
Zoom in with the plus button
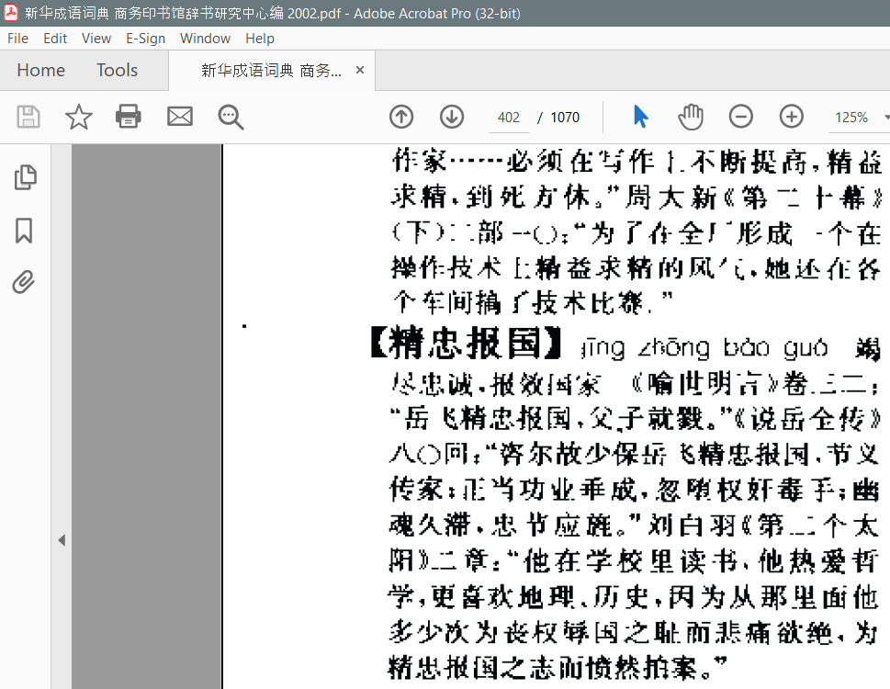point(791,117)
